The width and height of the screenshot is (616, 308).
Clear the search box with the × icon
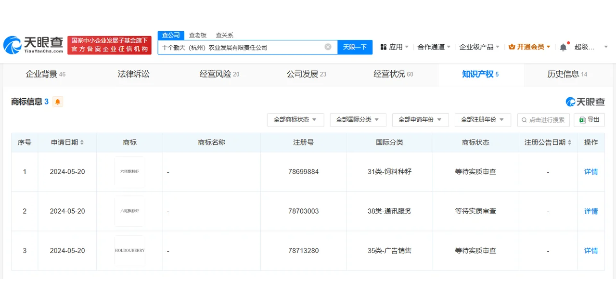[x=328, y=47]
